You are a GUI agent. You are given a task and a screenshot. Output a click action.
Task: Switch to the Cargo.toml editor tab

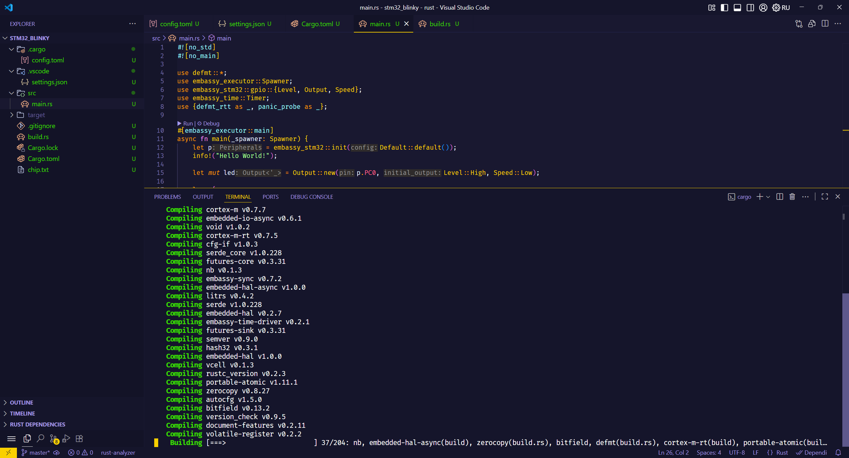[317, 24]
